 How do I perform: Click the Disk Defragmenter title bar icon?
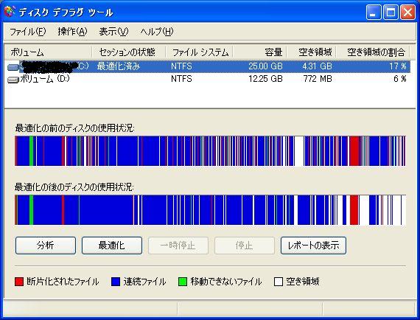pos(9,12)
